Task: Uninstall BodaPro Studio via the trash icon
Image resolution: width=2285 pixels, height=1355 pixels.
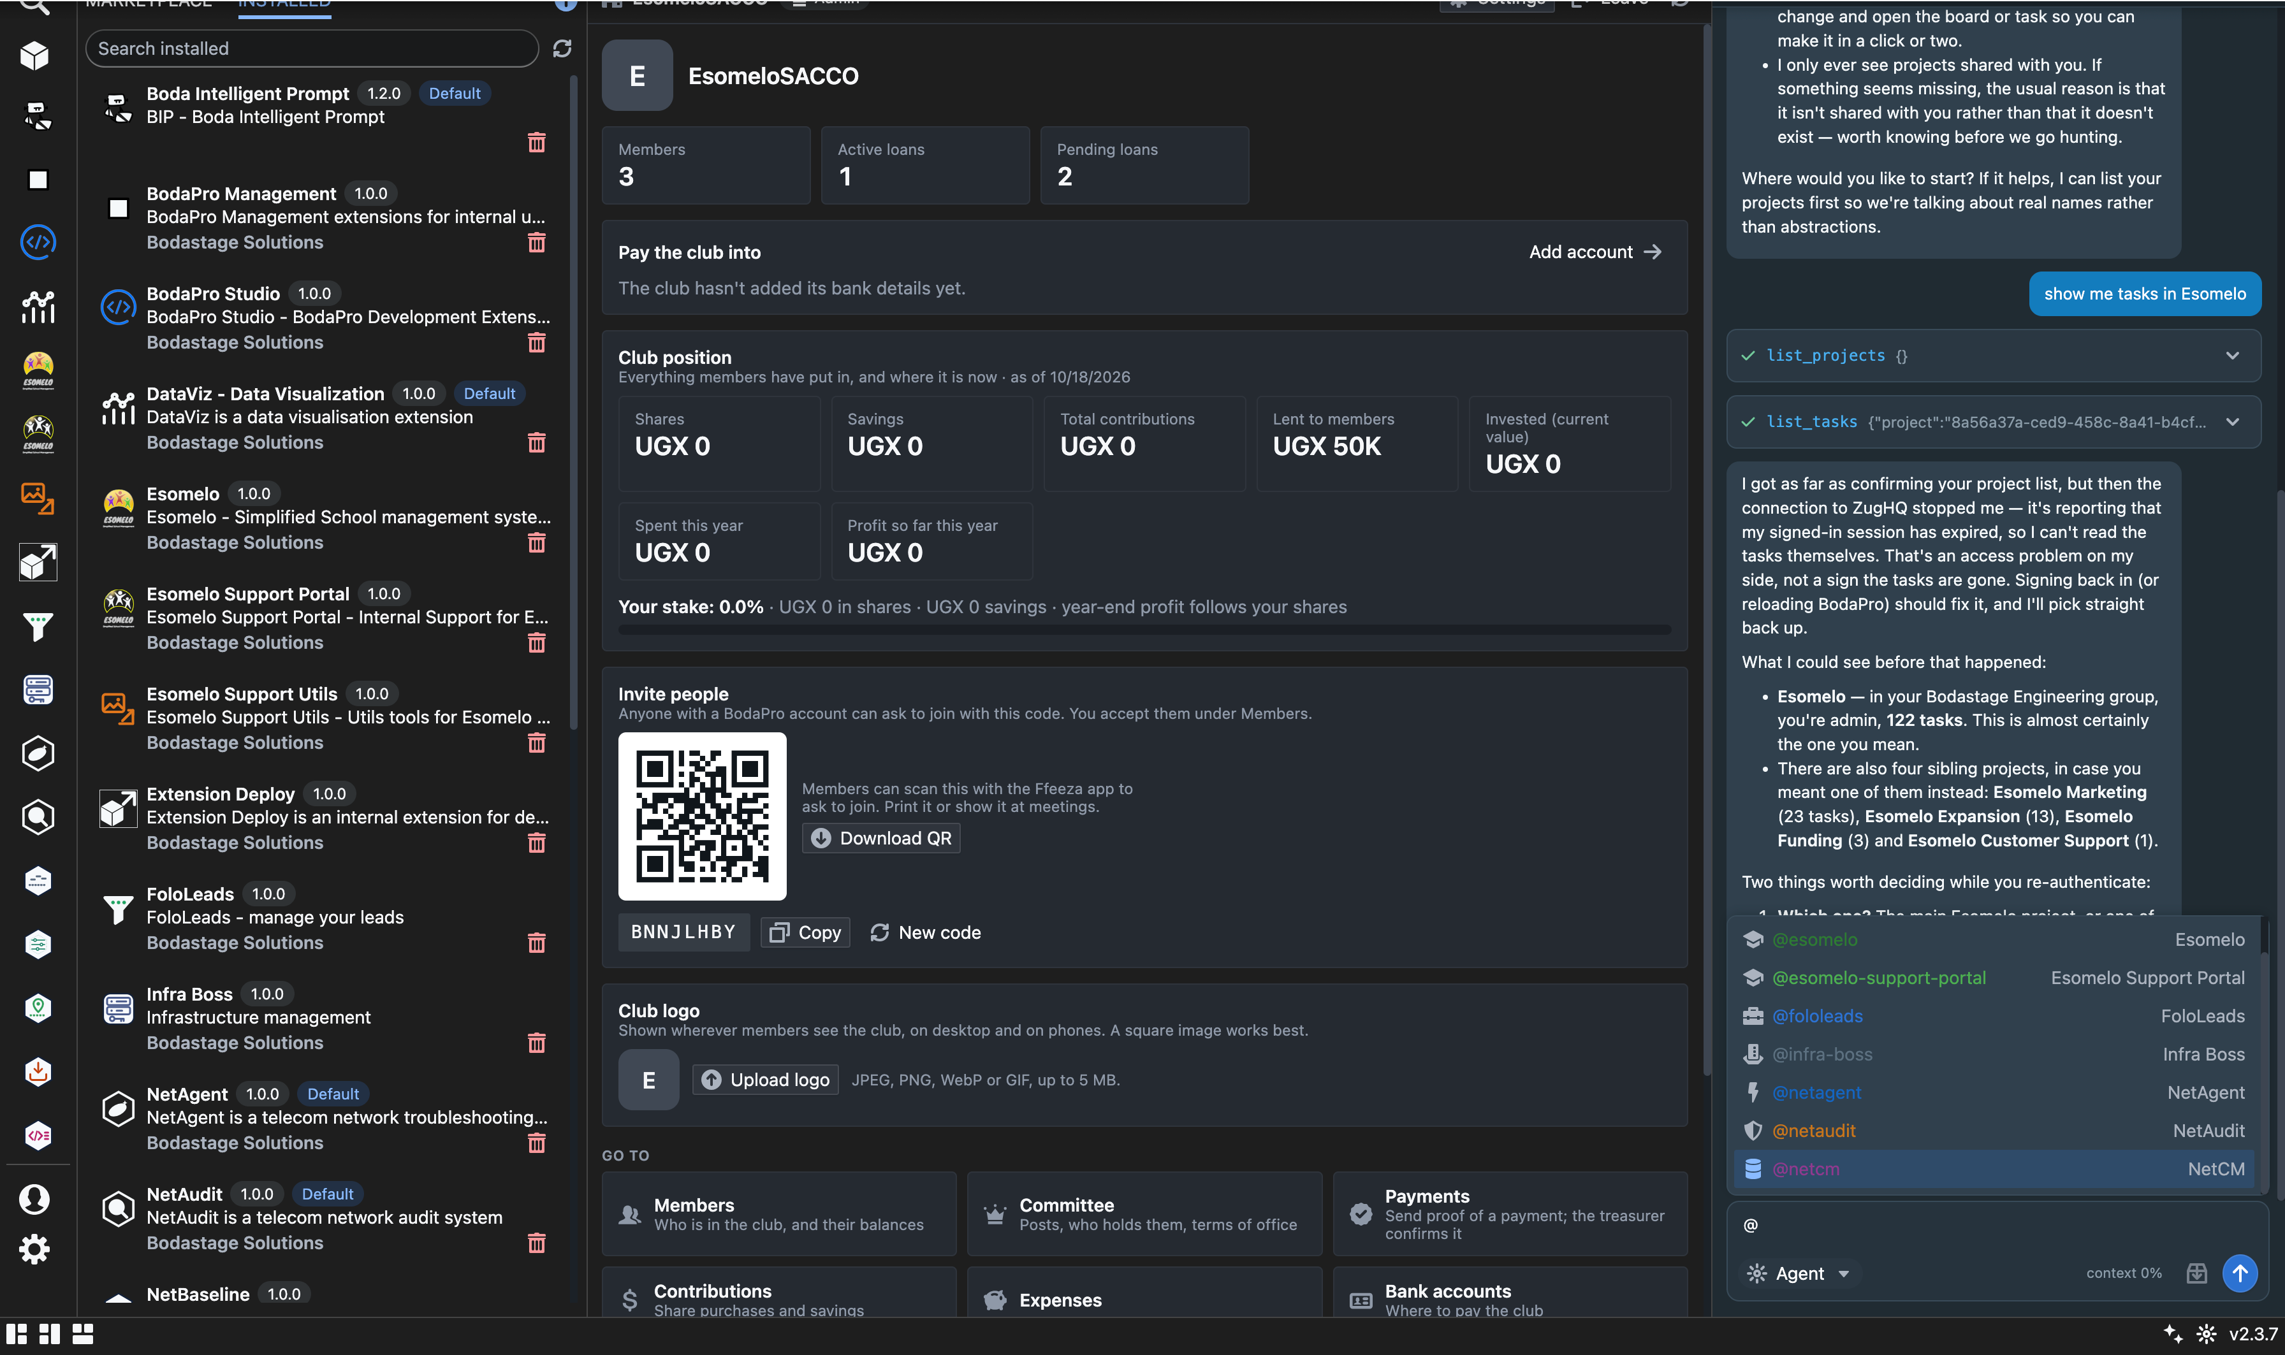Action: tap(536, 342)
